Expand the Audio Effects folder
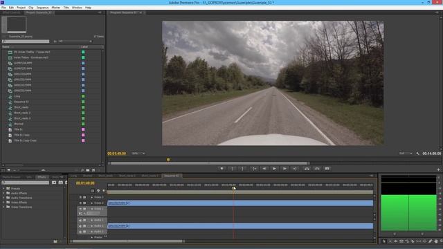The image size is (443, 249). 3,193
